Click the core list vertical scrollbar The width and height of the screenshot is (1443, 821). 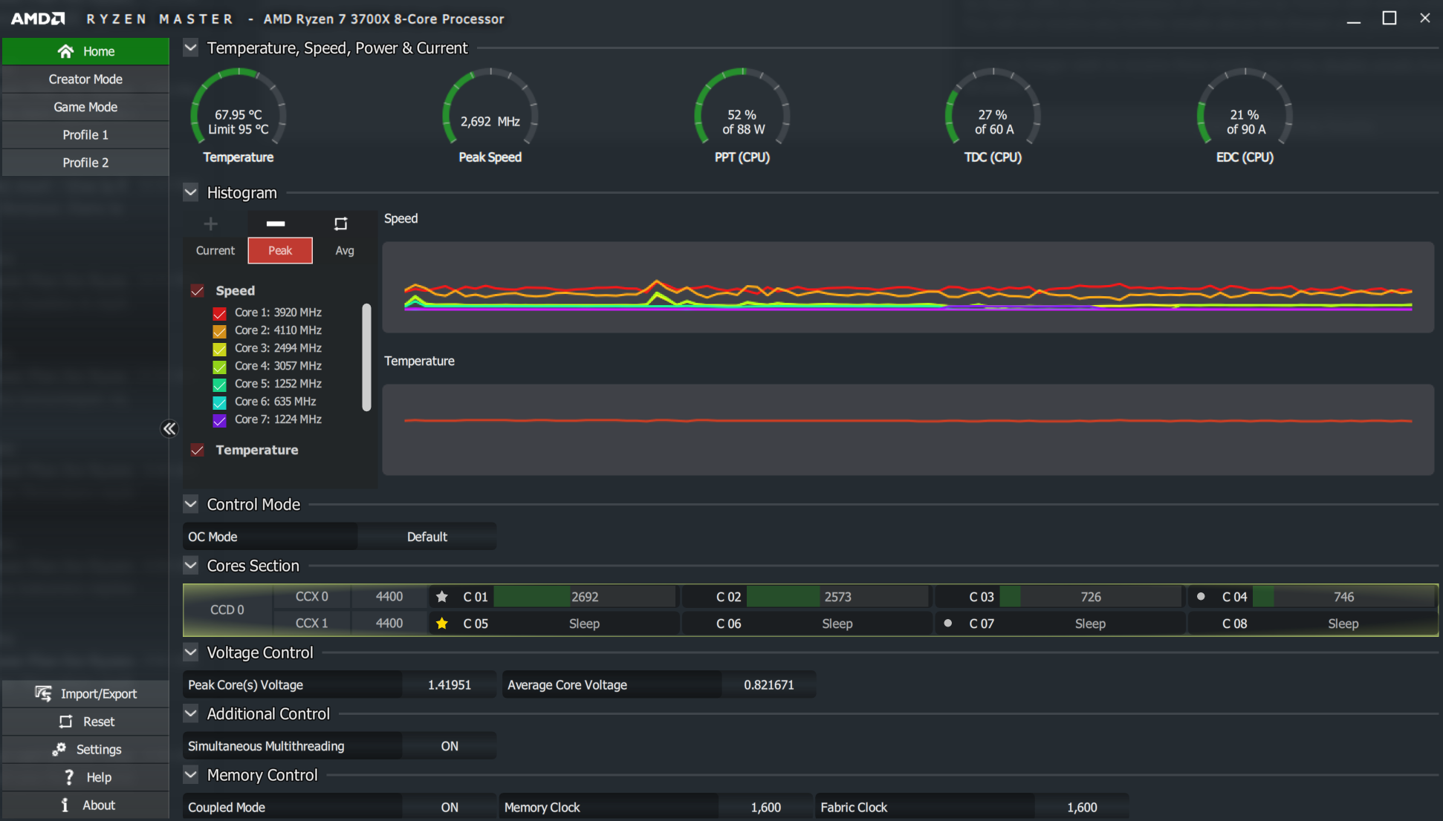pyautogui.click(x=366, y=357)
